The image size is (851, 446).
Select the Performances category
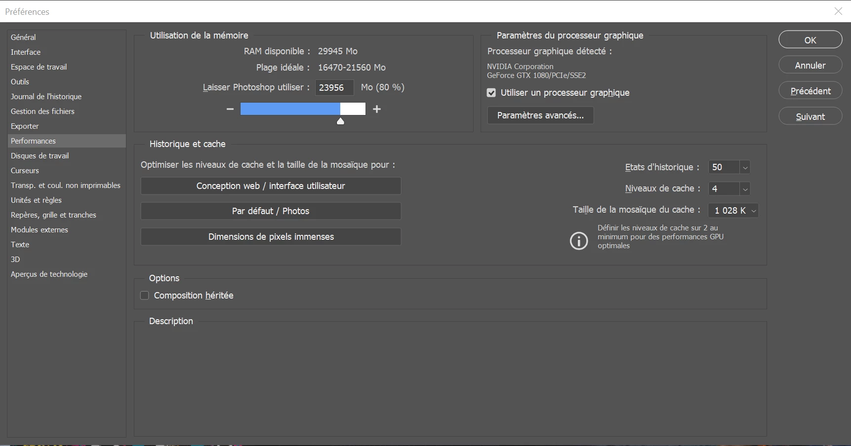click(67, 141)
